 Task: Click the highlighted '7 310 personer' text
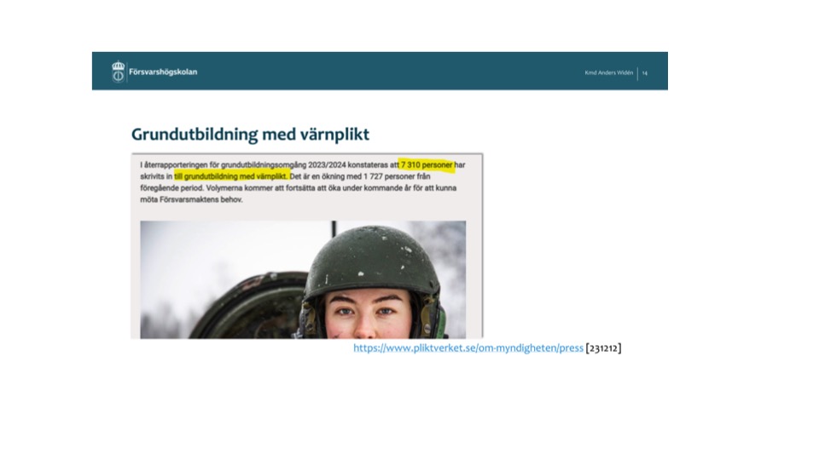click(x=427, y=164)
